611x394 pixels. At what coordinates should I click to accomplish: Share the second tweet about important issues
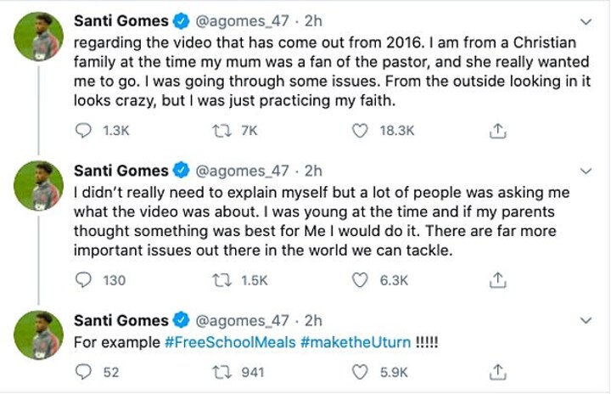(499, 279)
